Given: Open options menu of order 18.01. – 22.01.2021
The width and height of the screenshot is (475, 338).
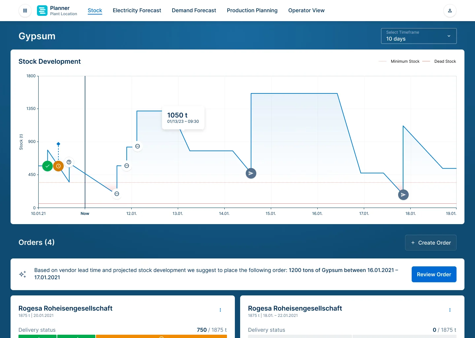Looking at the screenshot, I should (x=450, y=310).
